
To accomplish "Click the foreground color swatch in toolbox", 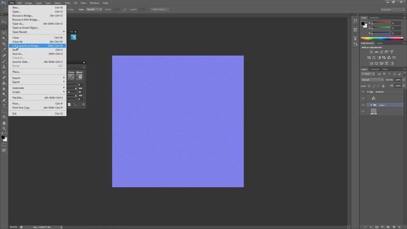I will 3,137.
